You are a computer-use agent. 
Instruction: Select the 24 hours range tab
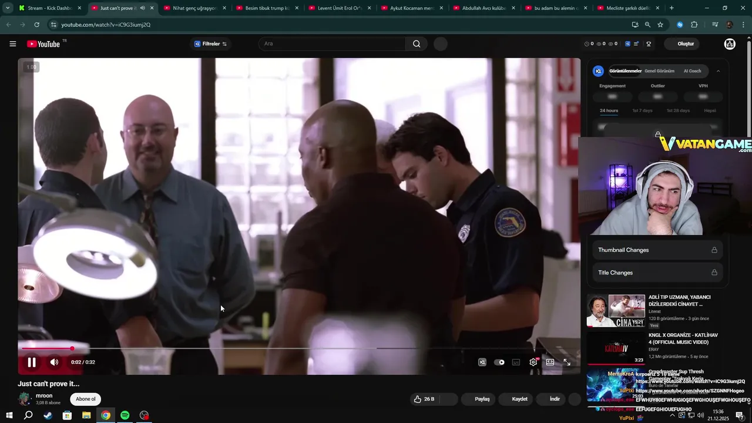609,110
